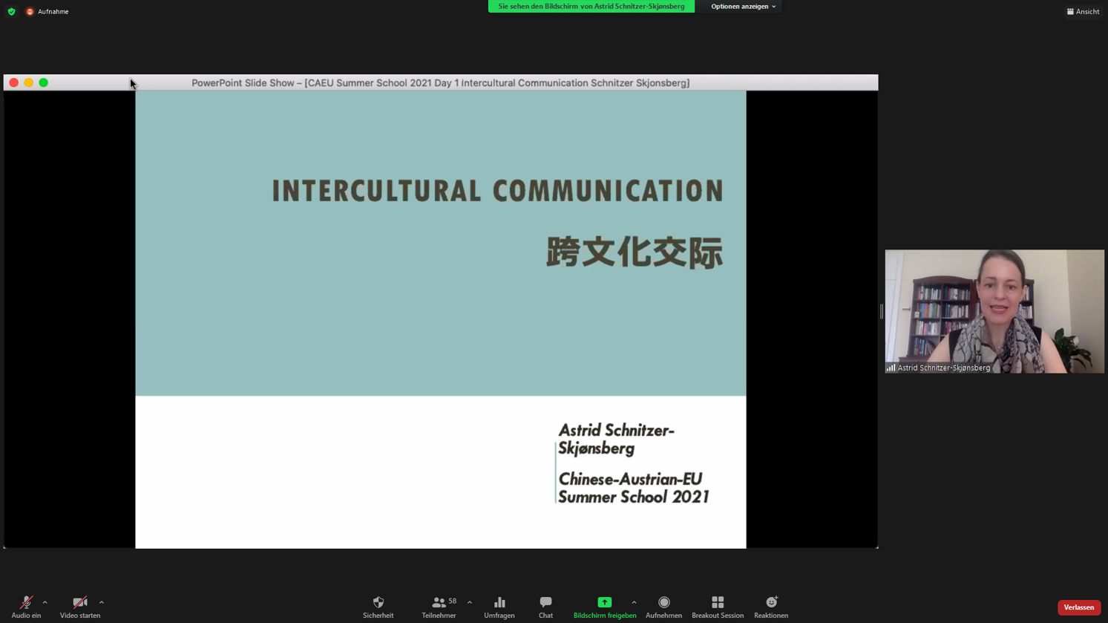Open the Ansicht view menu
The height and width of the screenshot is (623, 1108).
pyautogui.click(x=1083, y=12)
